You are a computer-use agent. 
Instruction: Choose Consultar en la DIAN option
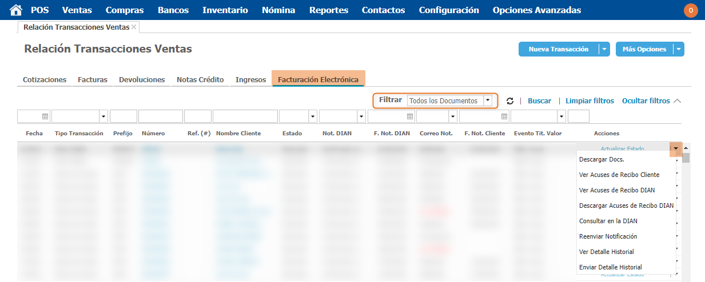[x=608, y=221]
